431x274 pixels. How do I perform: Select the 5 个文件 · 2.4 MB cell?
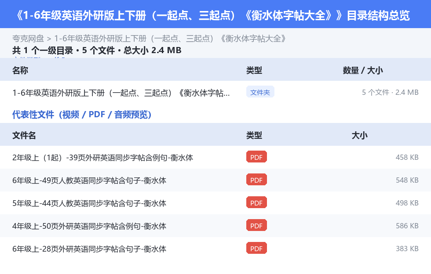pos(390,93)
